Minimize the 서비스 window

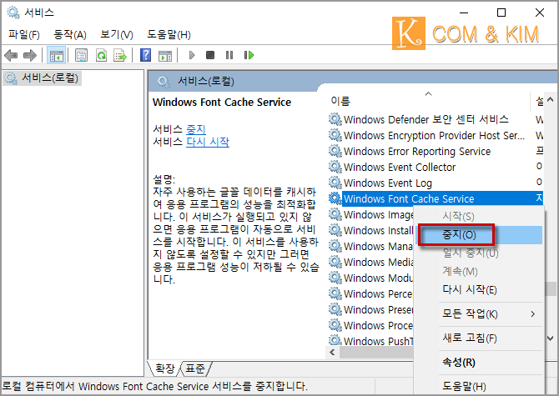point(464,13)
